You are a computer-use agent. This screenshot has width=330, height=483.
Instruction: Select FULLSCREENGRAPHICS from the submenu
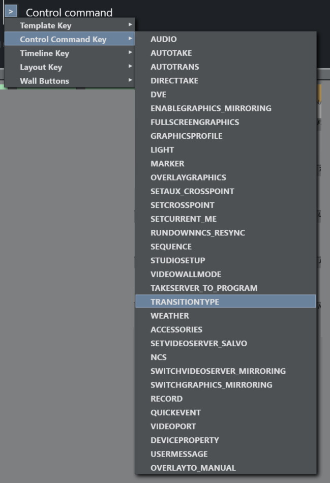click(x=195, y=122)
